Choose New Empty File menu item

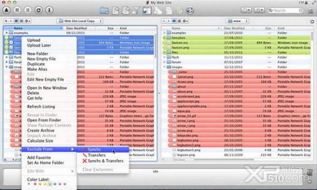coord(41,59)
